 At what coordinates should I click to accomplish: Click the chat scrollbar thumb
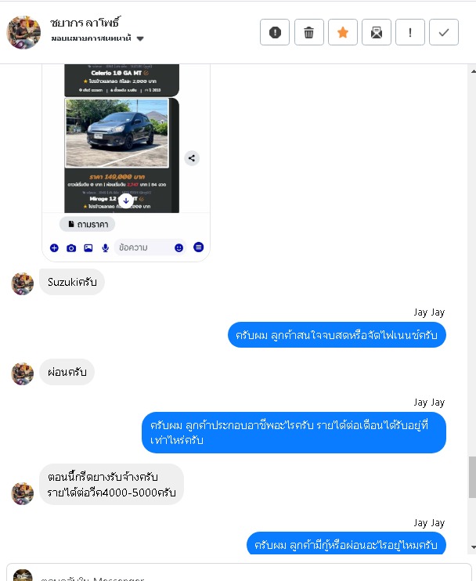(x=472, y=478)
